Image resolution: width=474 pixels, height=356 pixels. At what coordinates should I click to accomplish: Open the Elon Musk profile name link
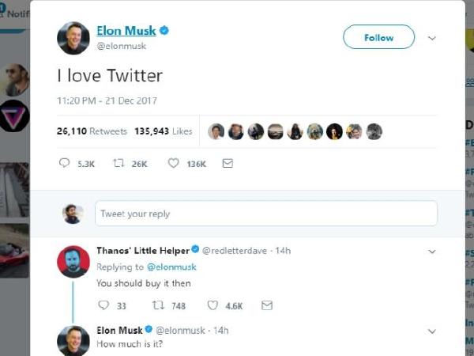click(126, 31)
